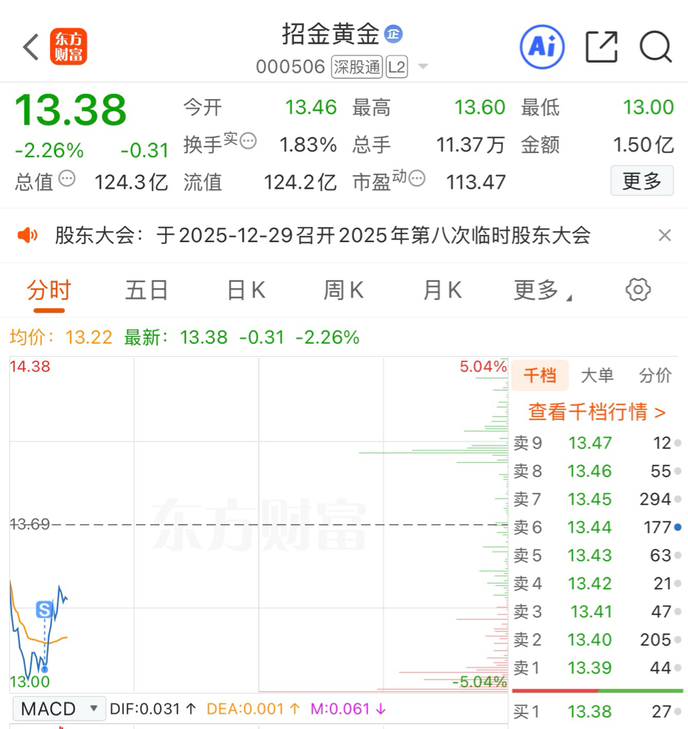Tap the 卖6 row at 13.44

tap(598, 528)
